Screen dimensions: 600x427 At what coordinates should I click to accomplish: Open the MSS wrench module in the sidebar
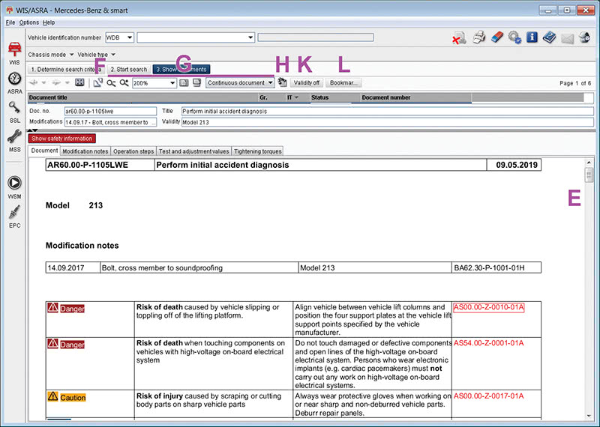(14, 140)
